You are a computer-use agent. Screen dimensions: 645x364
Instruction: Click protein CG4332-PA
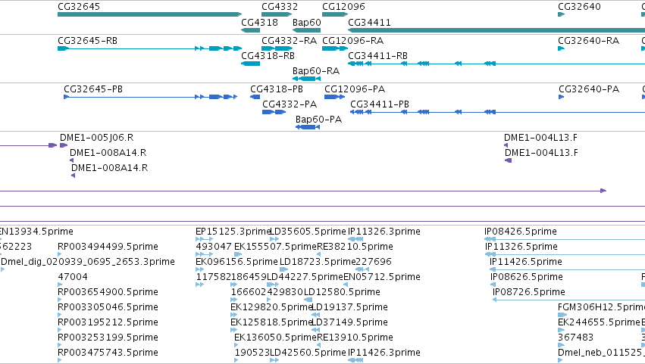coord(274,112)
